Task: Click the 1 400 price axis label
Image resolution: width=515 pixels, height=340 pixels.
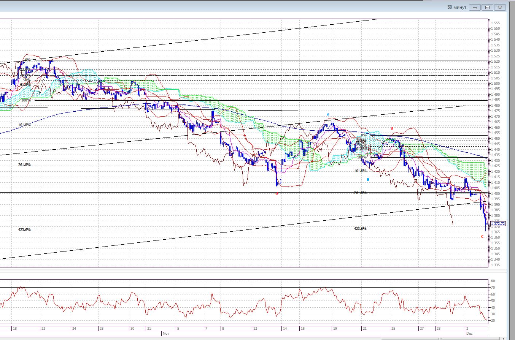Action: tap(495, 193)
